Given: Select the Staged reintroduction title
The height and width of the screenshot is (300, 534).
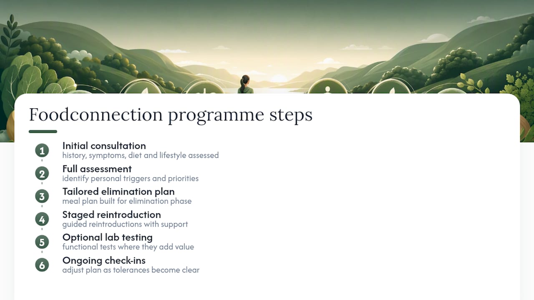Looking at the screenshot, I should [111, 215].
